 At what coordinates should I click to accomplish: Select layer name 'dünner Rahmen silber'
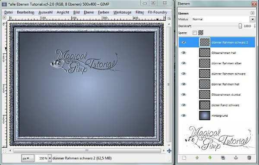227,63
